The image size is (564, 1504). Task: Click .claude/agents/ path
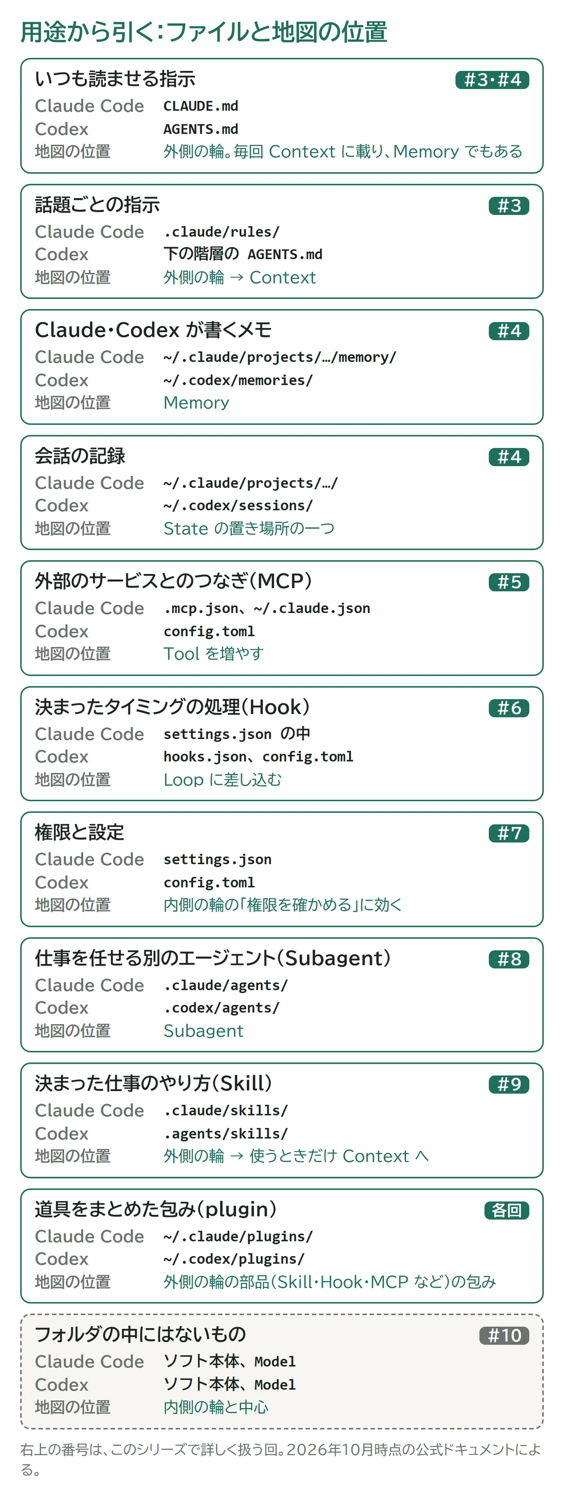(226, 986)
